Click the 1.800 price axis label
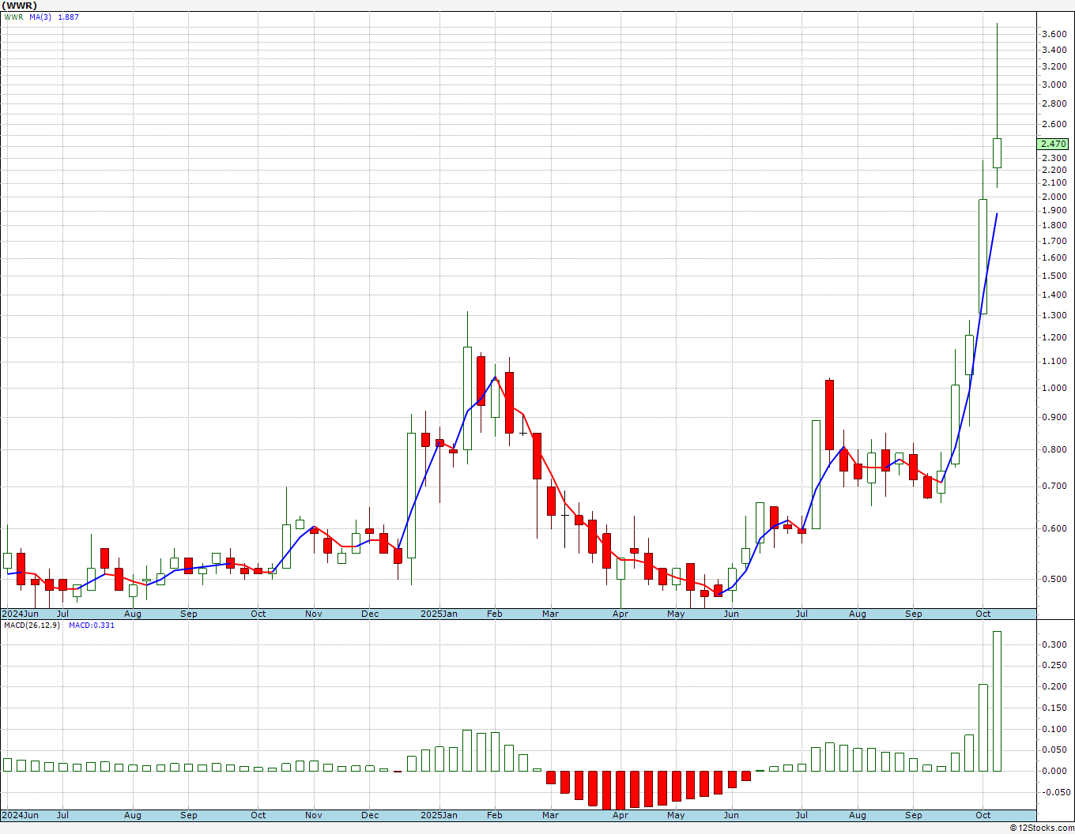 tap(1054, 225)
